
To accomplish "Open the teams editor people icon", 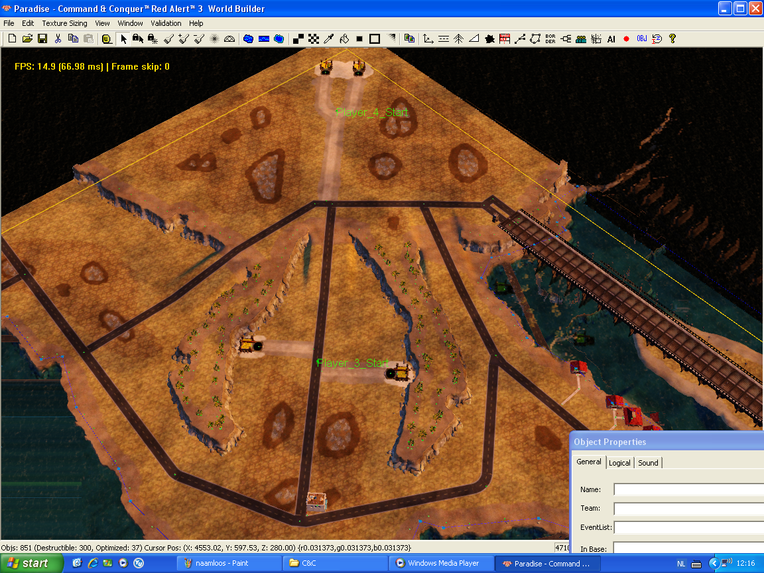I will click(x=581, y=38).
